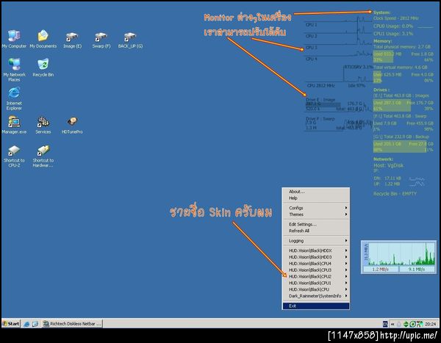Click the CPU 1 graph label
Viewport: 441px width, 343px height.
[x=311, y=25]
